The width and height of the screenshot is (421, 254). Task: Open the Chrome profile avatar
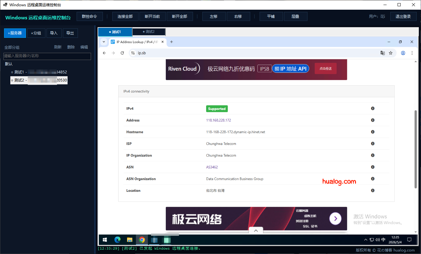click(403, 53)
